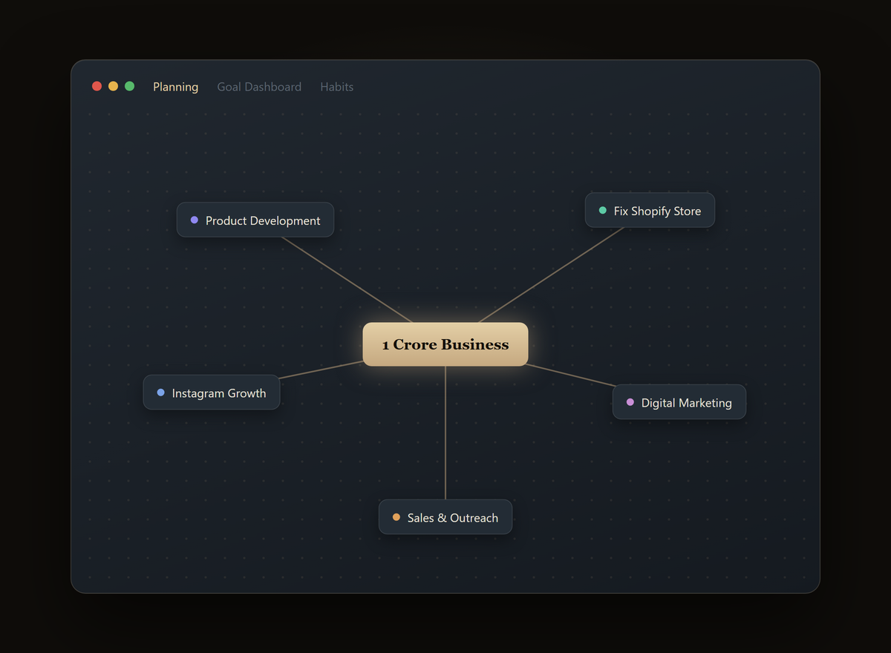The image size is (891, 653).
Task: Click the Digital Marketing node
Action: click(x=679, y=402)
